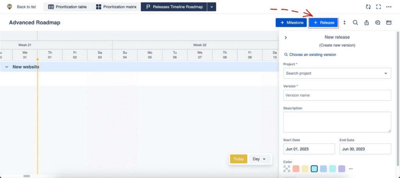Click the Th 08 day column header
This screenshot has width=400, height=178.
coord(225,55)
